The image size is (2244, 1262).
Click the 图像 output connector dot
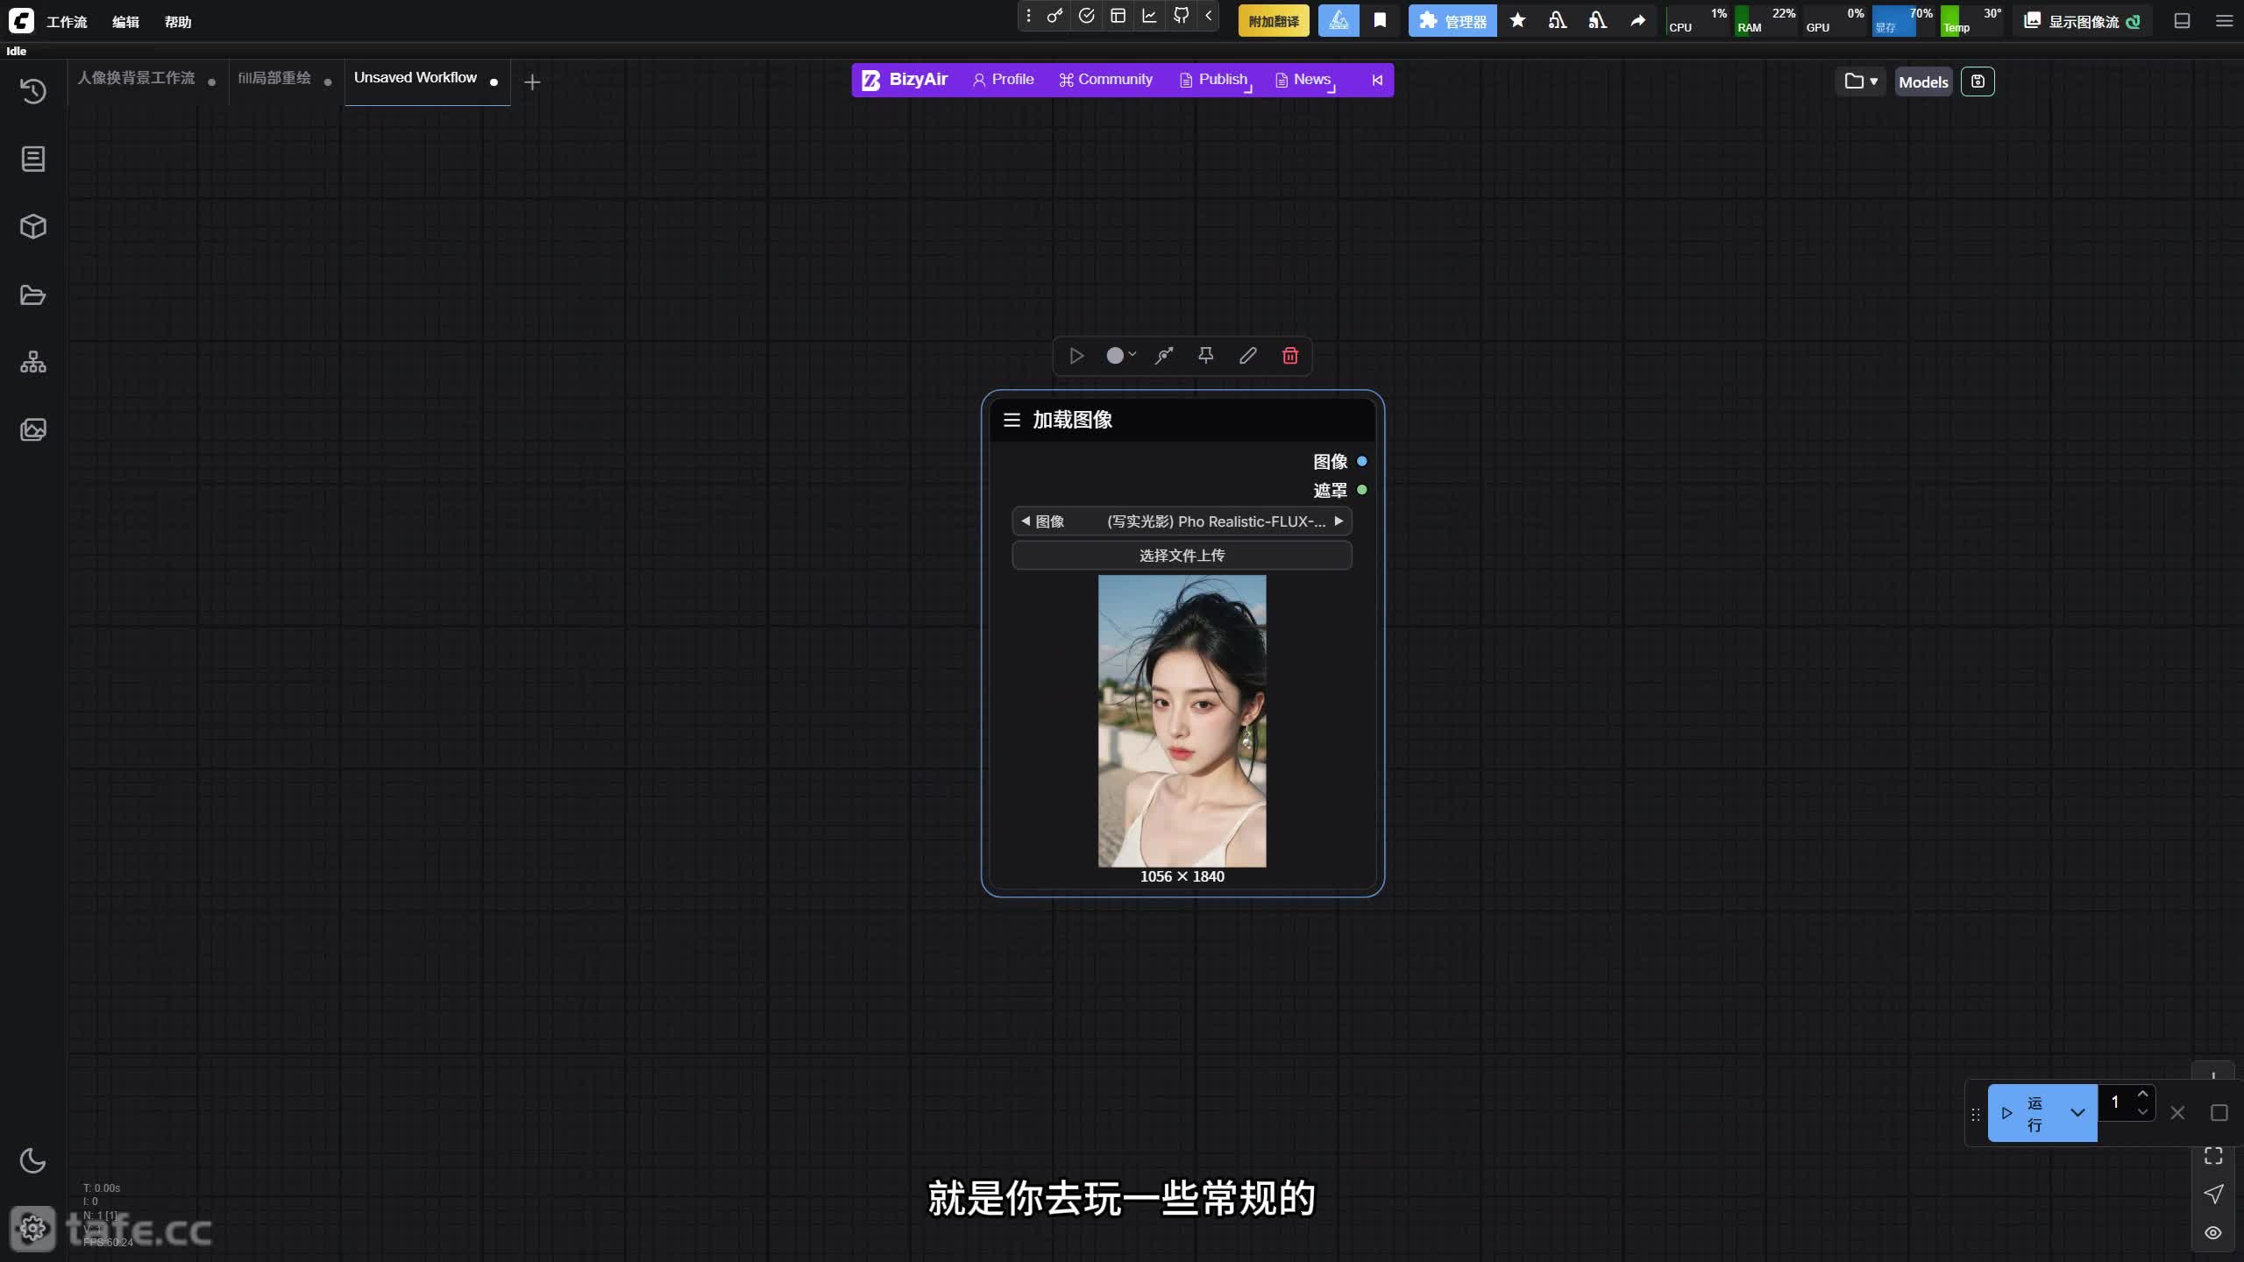pyautogui.click(x=1362, y=461)
